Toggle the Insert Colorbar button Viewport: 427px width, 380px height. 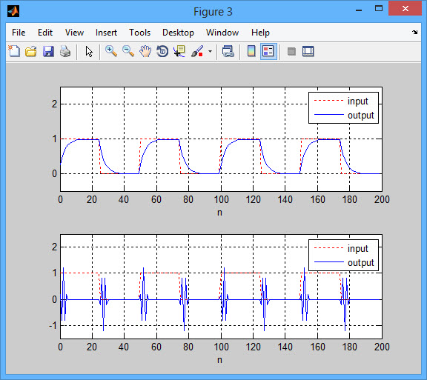[251, 51]
